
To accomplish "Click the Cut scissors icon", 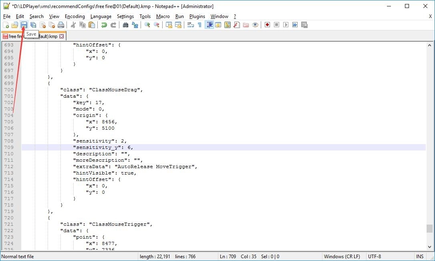I will click(x=73, y=25).
